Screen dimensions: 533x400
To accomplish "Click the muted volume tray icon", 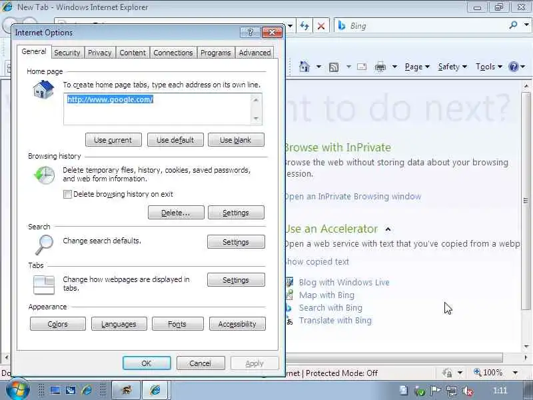I will pyautogui.click(x=468, y=391).
